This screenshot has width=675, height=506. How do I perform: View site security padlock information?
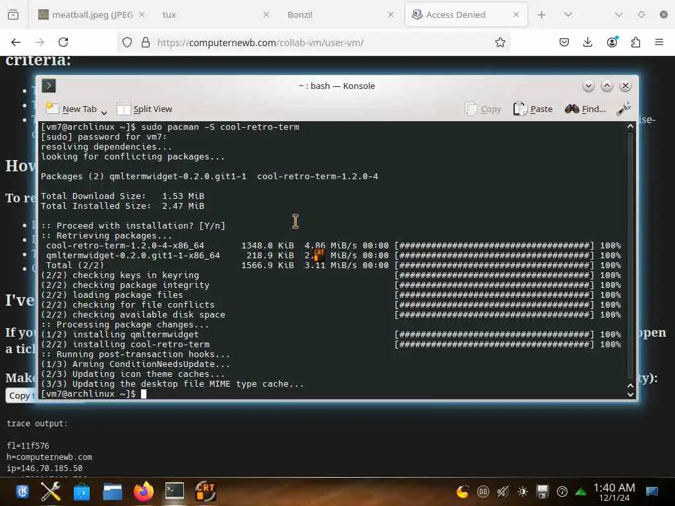click(x=146, y=42)
